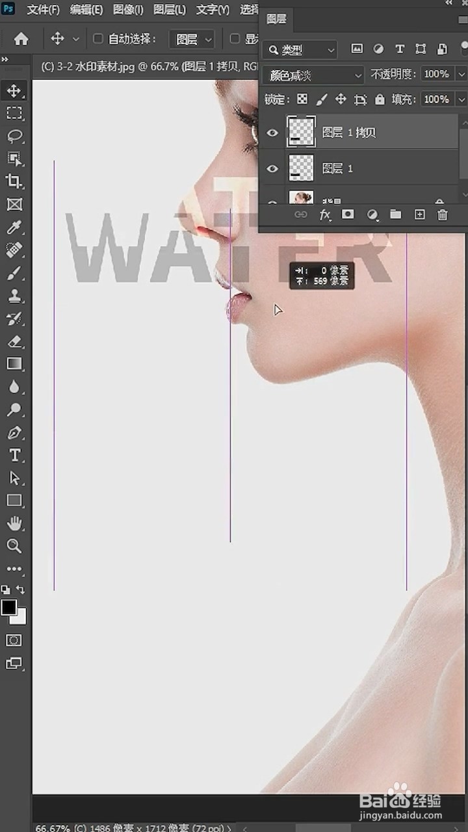Create new fill or adjustment layer
This screenshot has height=832, width=468.
372,214
